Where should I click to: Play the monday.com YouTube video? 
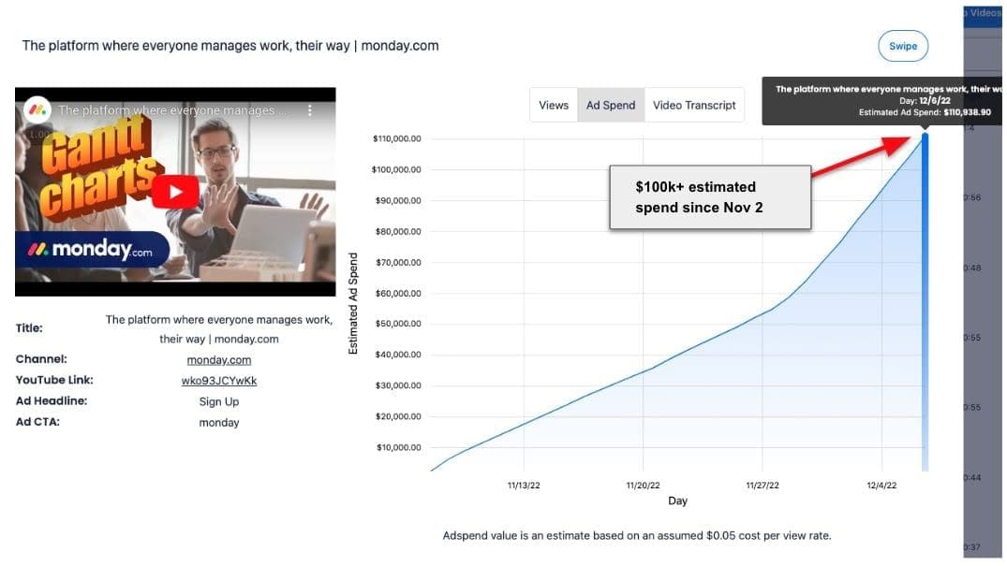(x=176, y=192)
